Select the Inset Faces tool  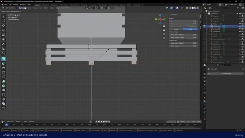click(x=3, y=63)
